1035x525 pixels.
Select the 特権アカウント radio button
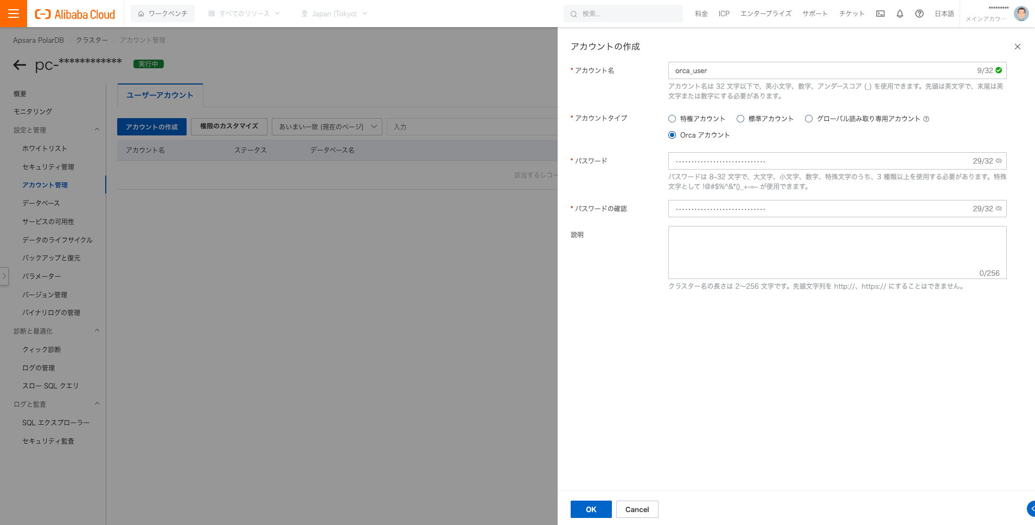click(672, 118)
